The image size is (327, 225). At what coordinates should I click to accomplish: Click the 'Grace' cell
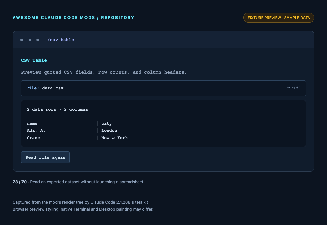[x=33, y=138]
